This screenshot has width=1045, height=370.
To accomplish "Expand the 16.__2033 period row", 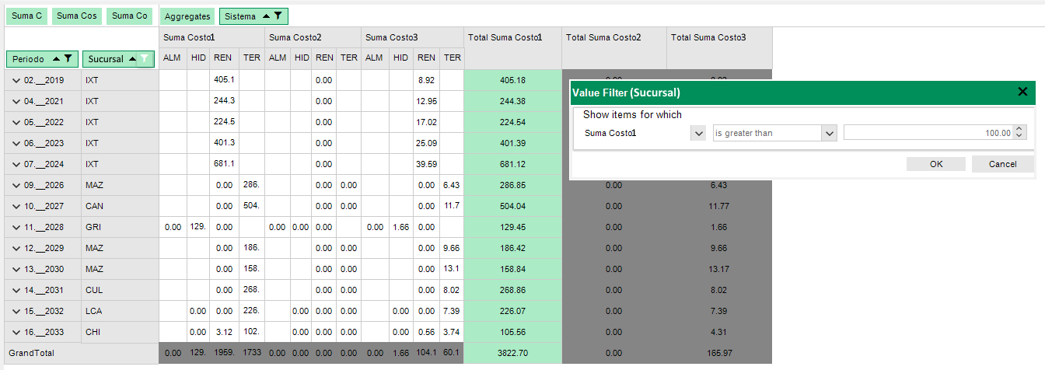I will [16, 332].
